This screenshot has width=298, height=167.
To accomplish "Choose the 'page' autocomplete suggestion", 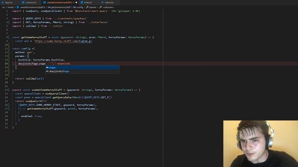I will coord(82,67).
